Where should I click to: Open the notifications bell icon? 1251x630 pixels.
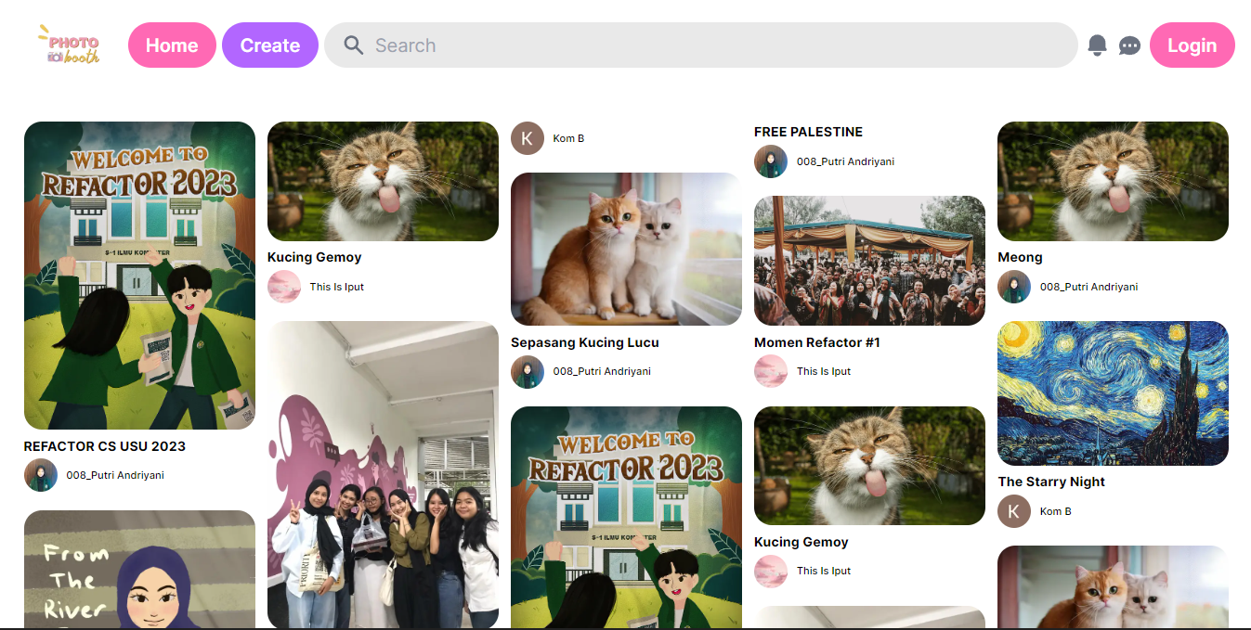[1097, 45]
